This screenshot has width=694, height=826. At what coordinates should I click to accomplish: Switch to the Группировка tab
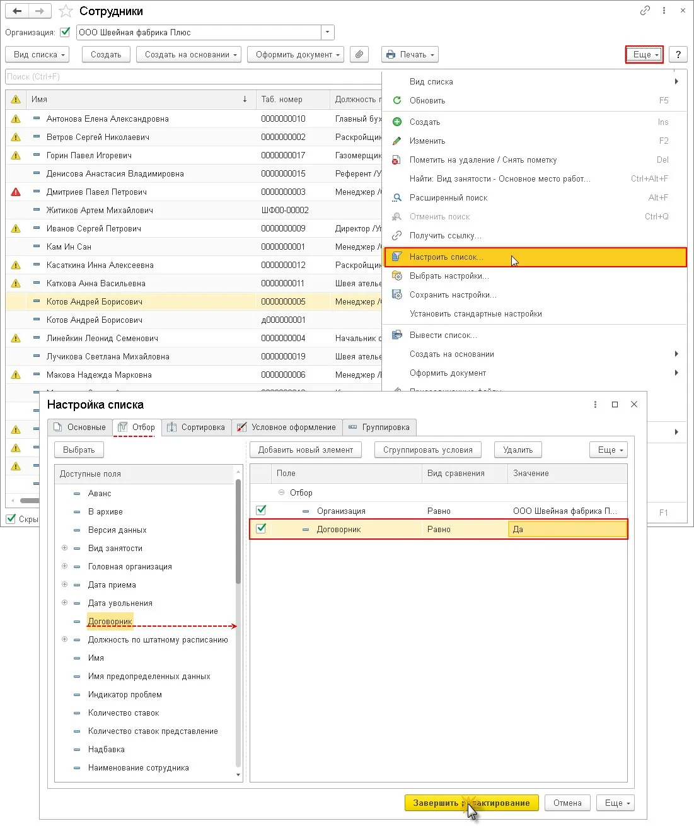coord(379,427)
